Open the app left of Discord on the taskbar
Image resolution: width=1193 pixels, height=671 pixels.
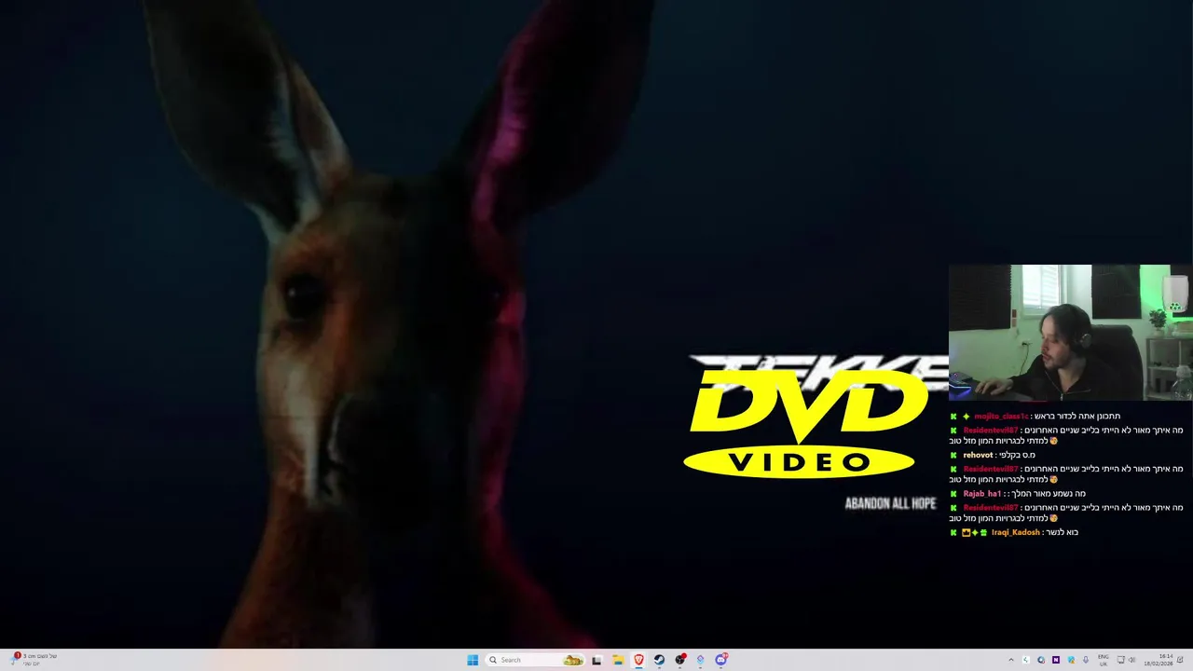[701, 660]
